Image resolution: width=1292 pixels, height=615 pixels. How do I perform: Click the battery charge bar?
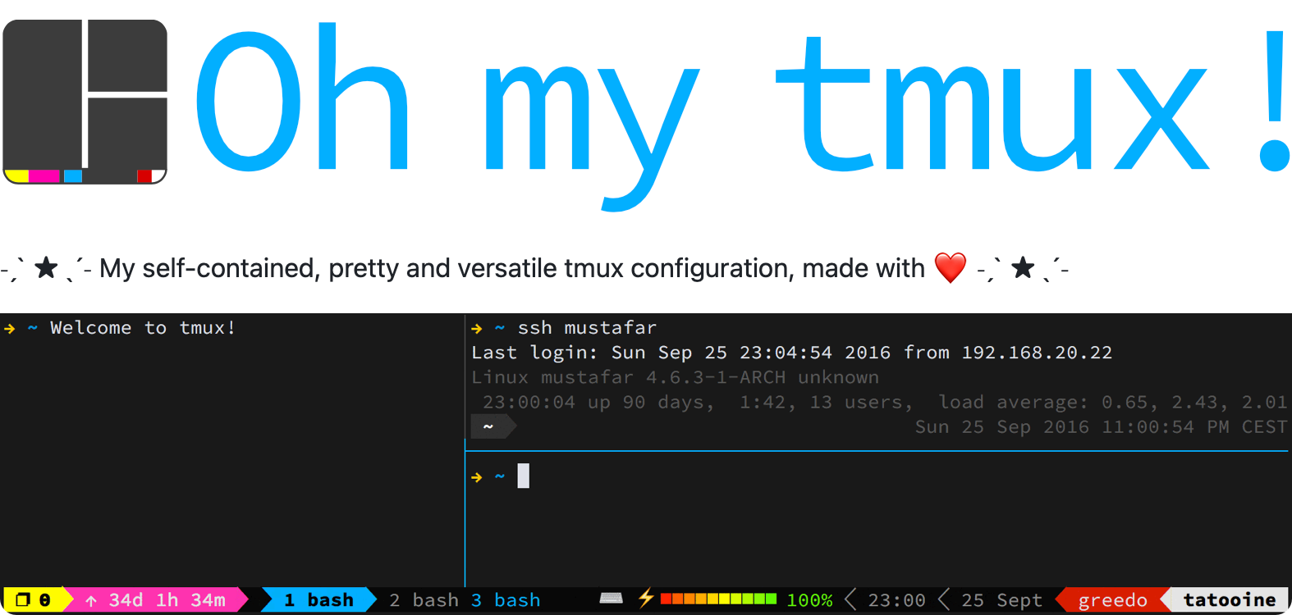click(718, 599)
